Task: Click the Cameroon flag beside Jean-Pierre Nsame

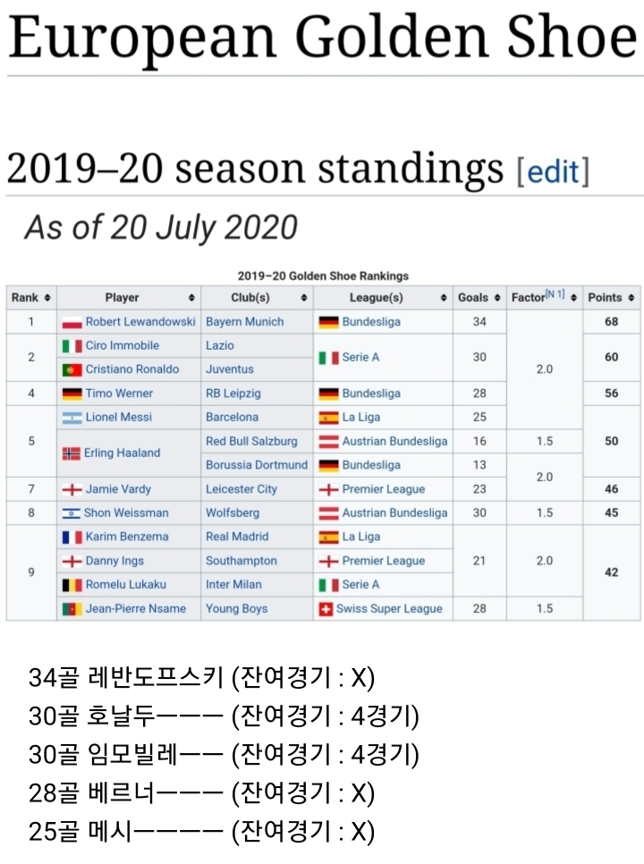Action: 72,609
